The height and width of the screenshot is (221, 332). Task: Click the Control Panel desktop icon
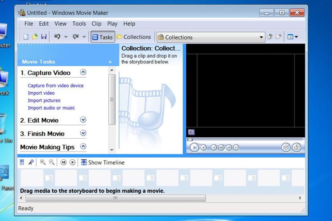coord(5,177)
